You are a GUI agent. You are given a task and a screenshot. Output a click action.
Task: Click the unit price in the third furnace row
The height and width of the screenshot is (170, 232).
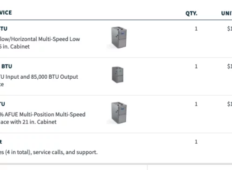230,104
